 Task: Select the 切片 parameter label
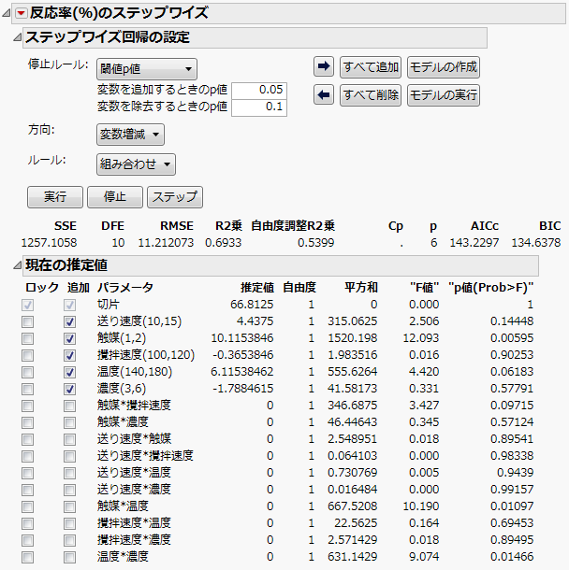109,305
